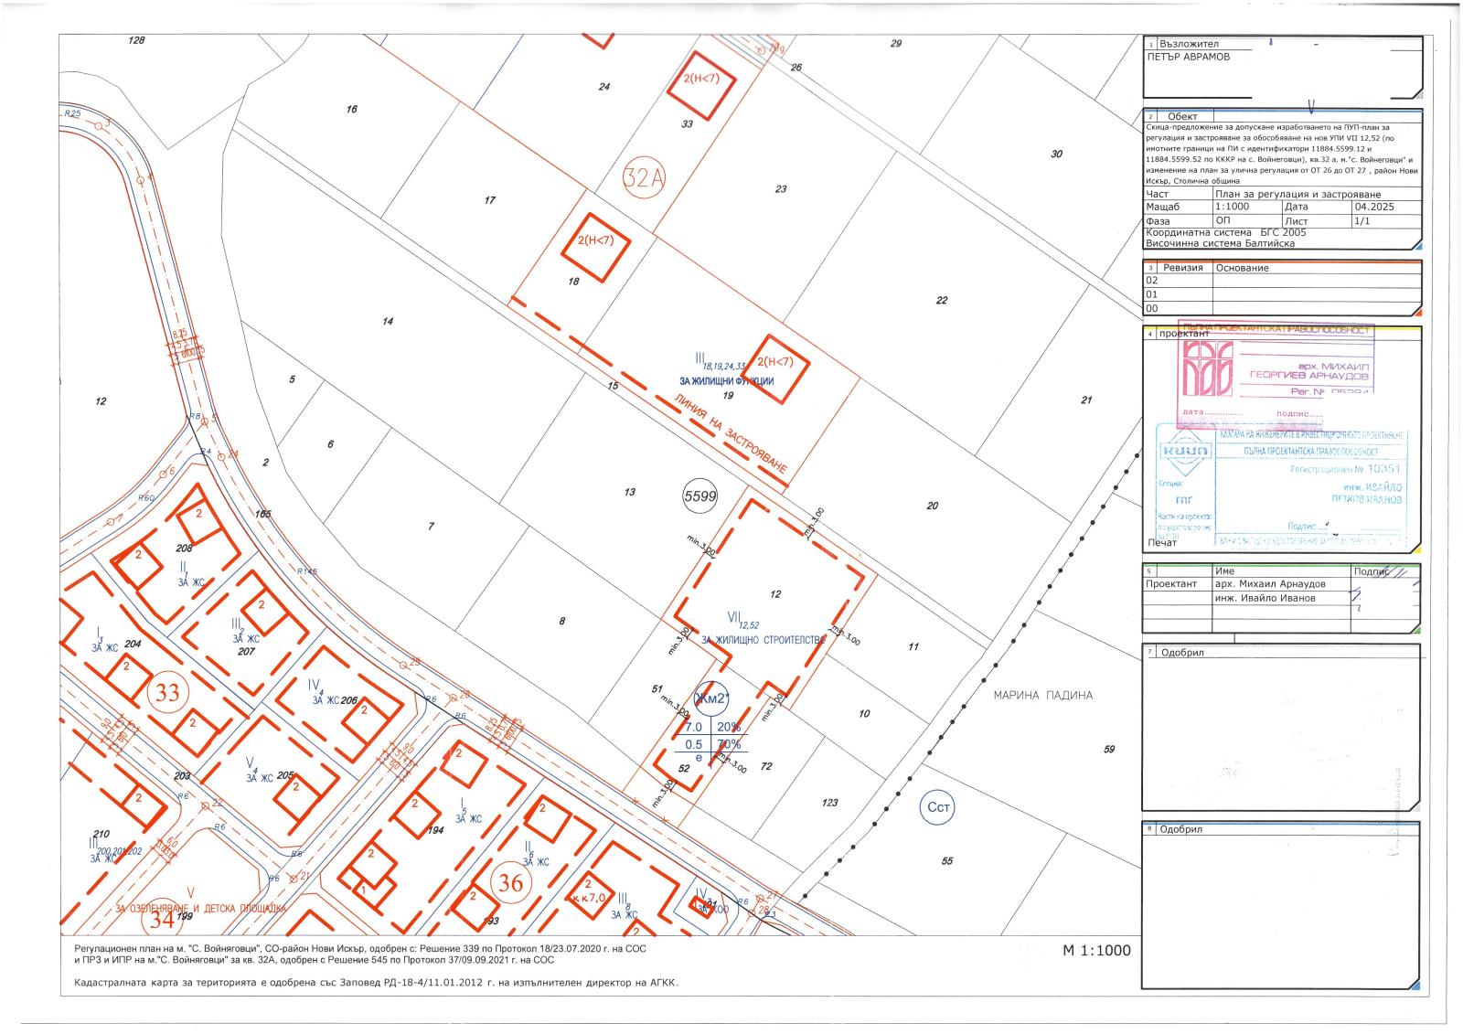This screenshot has height=1034, width=1463.
Task: Click the ЛИНИЯ НА ЗАСТРОЯВАНЕ label
Action: [729, 433]
